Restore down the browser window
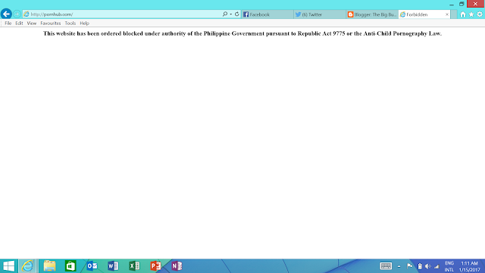Viewport: 485px width, 273px height. click(462, 4)
